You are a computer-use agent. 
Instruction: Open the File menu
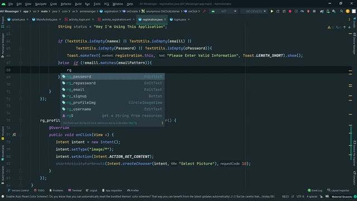[11, 4]
